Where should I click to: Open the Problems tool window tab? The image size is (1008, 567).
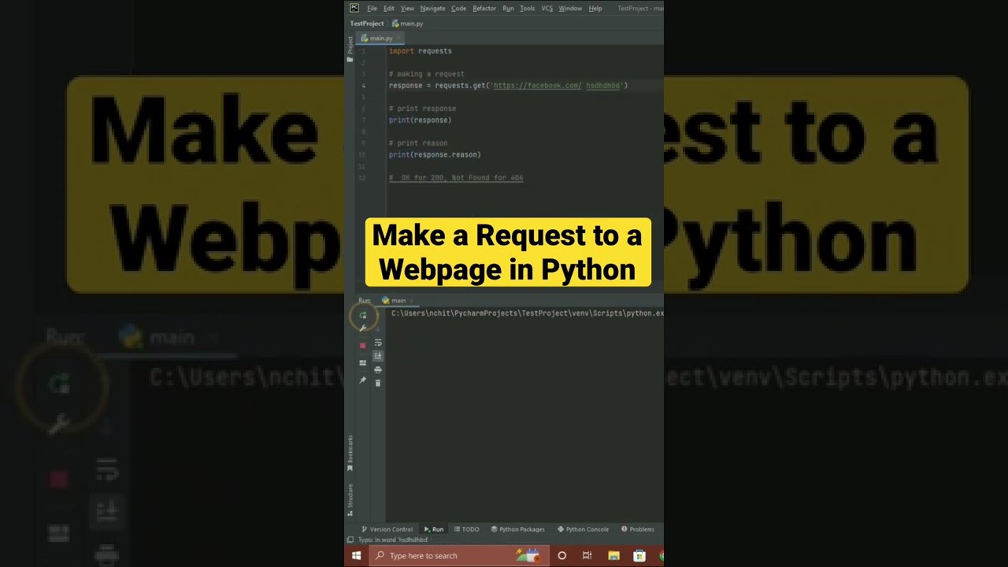638,529
